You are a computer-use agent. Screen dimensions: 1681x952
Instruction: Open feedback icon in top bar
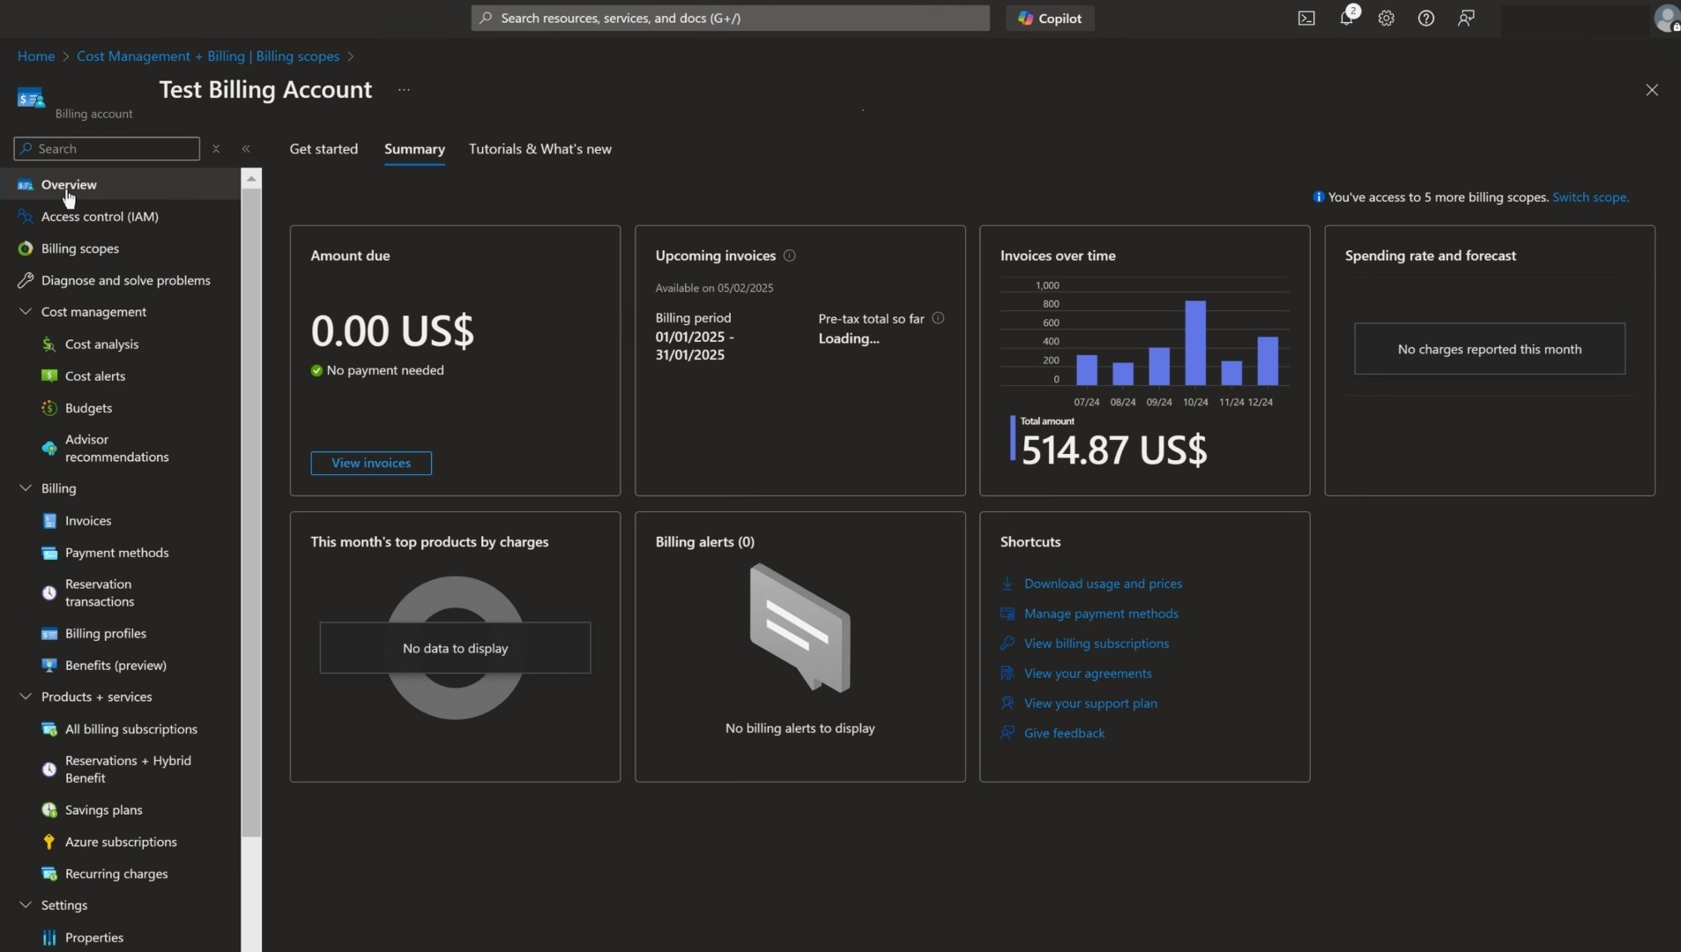click(1466, 18)
